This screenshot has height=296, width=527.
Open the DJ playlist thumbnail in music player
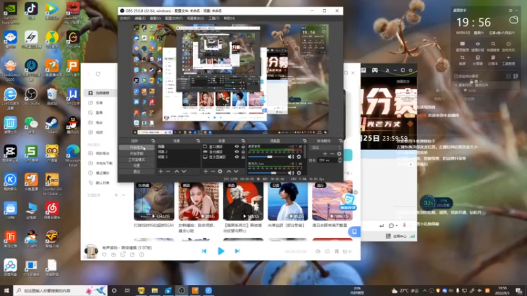pyautogui.click(x=154, y=201)
